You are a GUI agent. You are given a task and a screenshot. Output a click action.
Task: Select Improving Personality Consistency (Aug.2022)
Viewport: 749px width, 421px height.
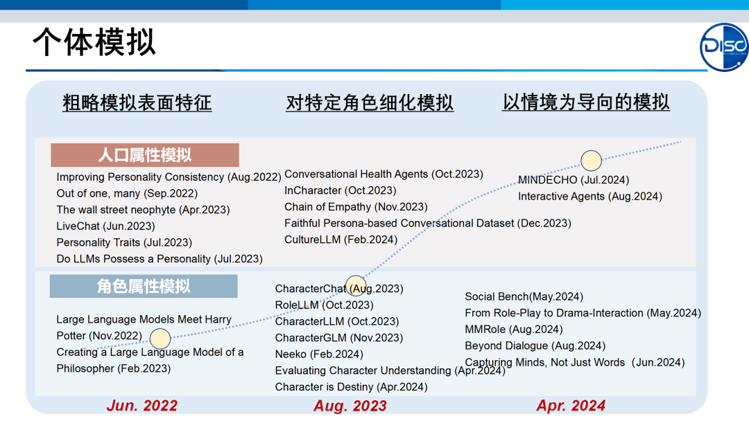click(x=169, y=177)
